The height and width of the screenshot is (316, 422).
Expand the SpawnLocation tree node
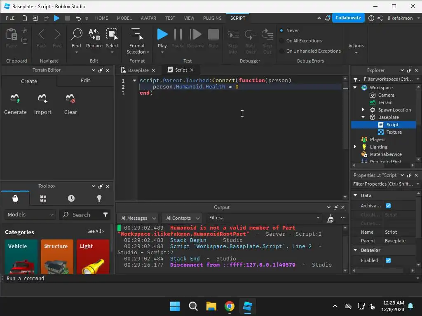point(363,110)
